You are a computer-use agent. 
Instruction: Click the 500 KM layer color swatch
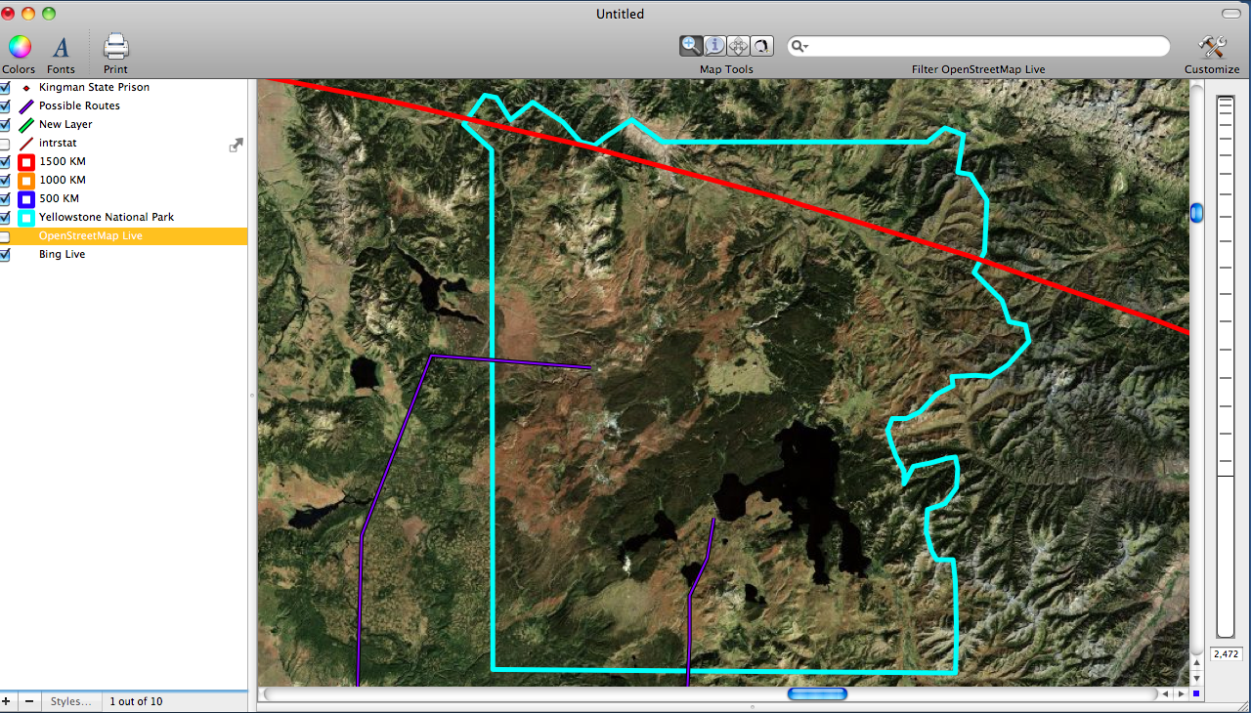click(25, 198)
